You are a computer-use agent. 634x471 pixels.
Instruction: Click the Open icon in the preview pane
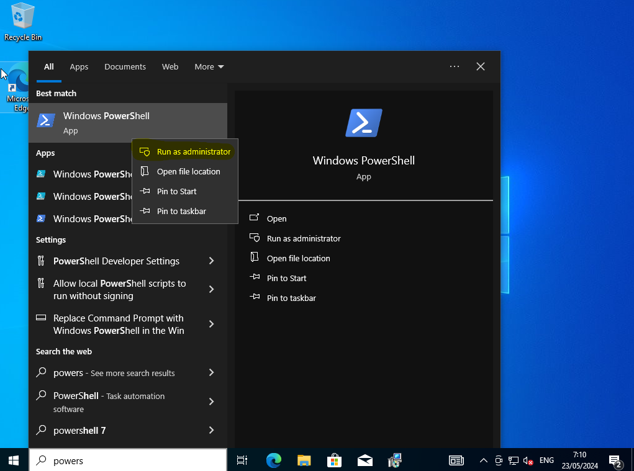[255, 218]
